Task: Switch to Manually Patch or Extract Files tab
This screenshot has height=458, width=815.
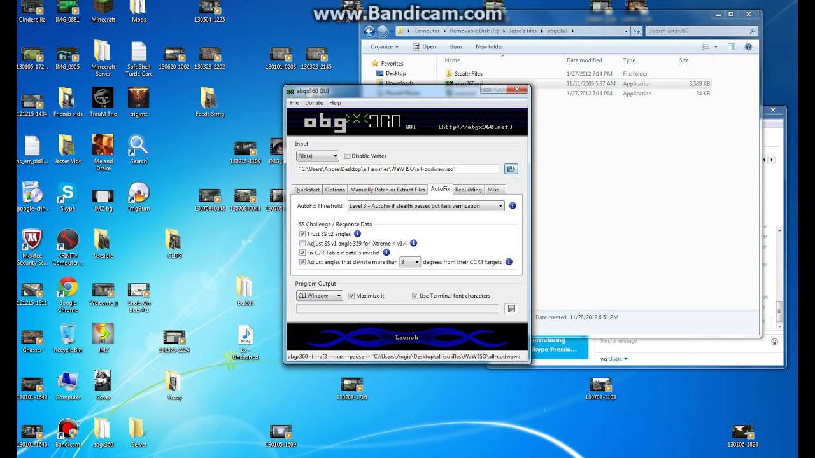Action: tap(388, 190)
